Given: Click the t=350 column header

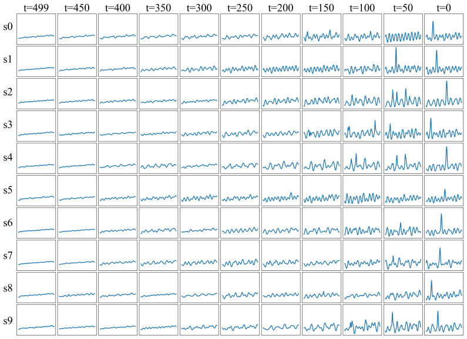Looking at the screenshot, I should [159, 8].
